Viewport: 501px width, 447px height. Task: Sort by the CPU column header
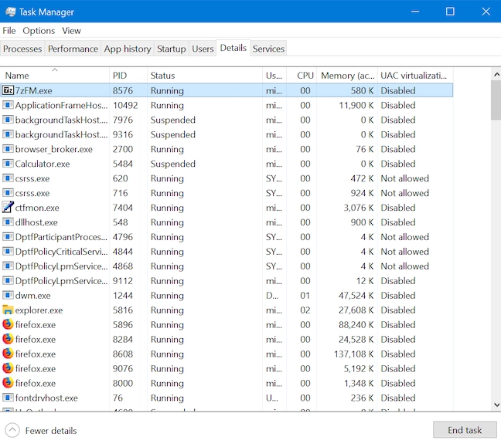302,76
